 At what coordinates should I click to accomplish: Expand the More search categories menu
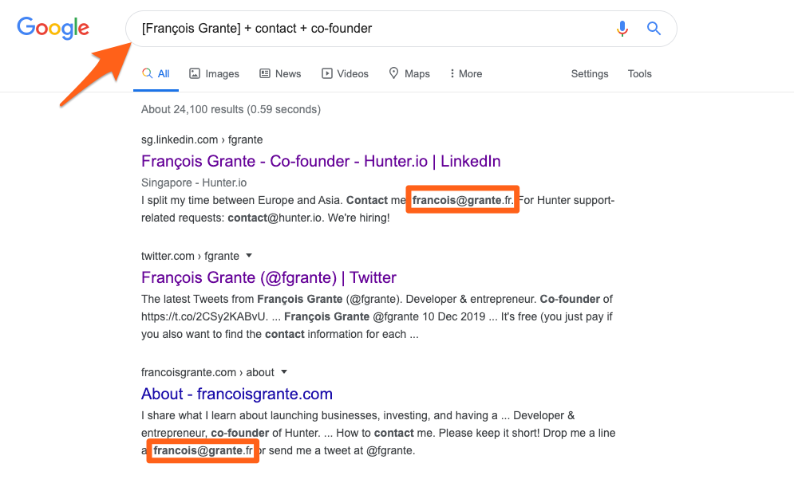(x=466, y=74)
